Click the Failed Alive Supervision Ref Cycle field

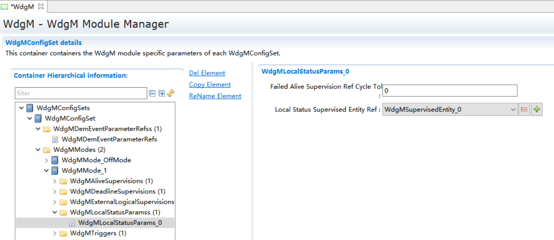450,91
